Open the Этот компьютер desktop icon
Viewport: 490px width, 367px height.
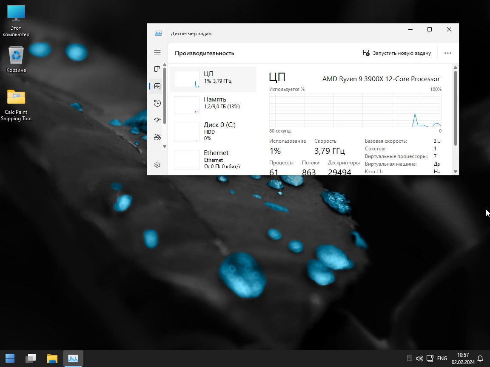16,21
